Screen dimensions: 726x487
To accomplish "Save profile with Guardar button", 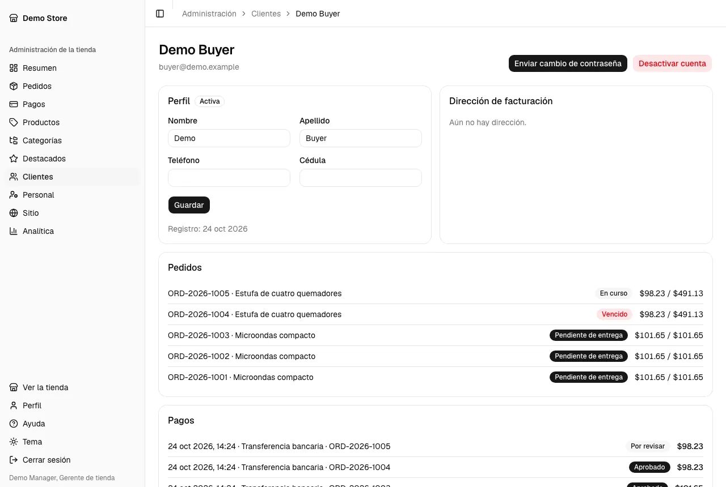I will tap(189, 205).
